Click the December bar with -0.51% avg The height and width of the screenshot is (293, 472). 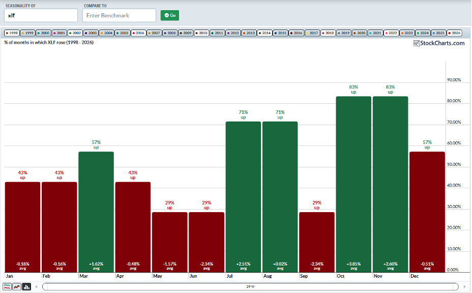pos(427,212)
